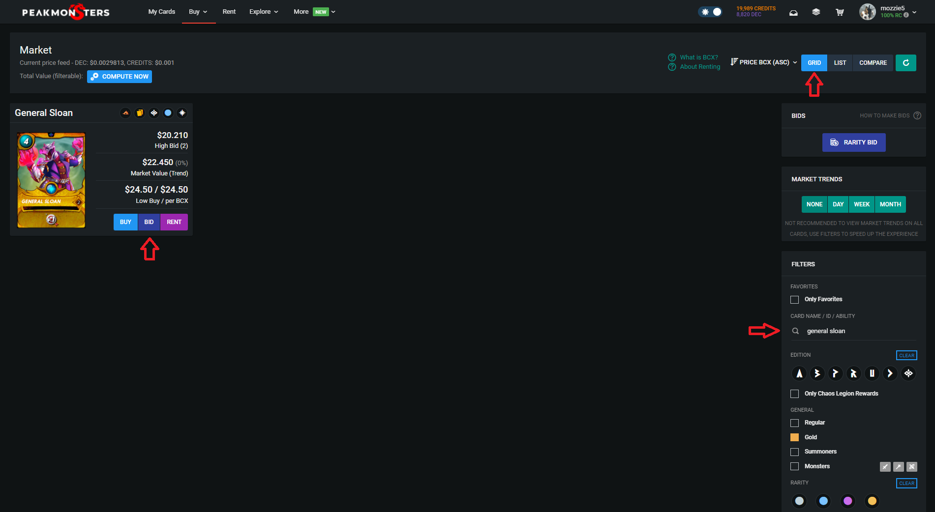
Task: Select the Untamed edition filter icon
Action: (872, 373)
